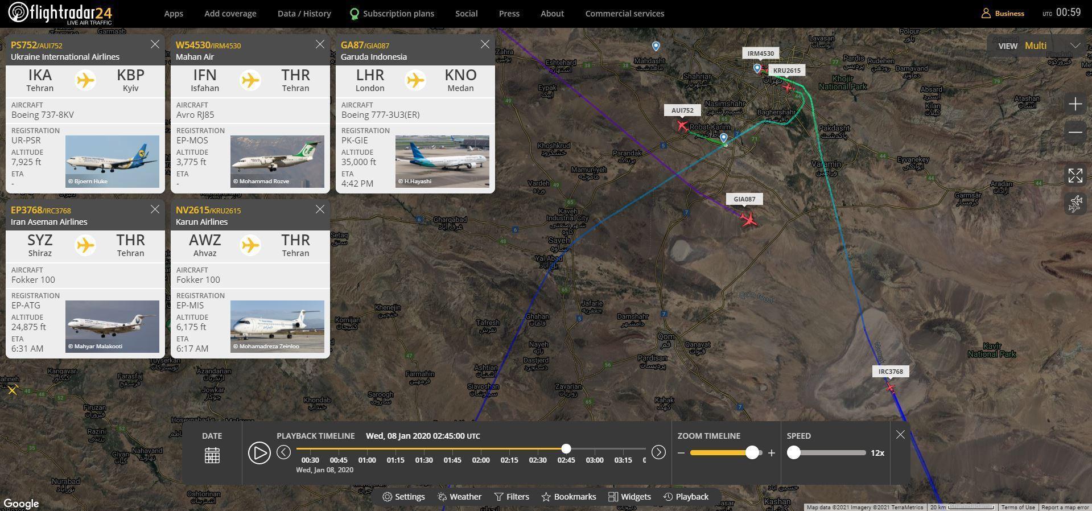Open the Social menu

tap(467, 13)
